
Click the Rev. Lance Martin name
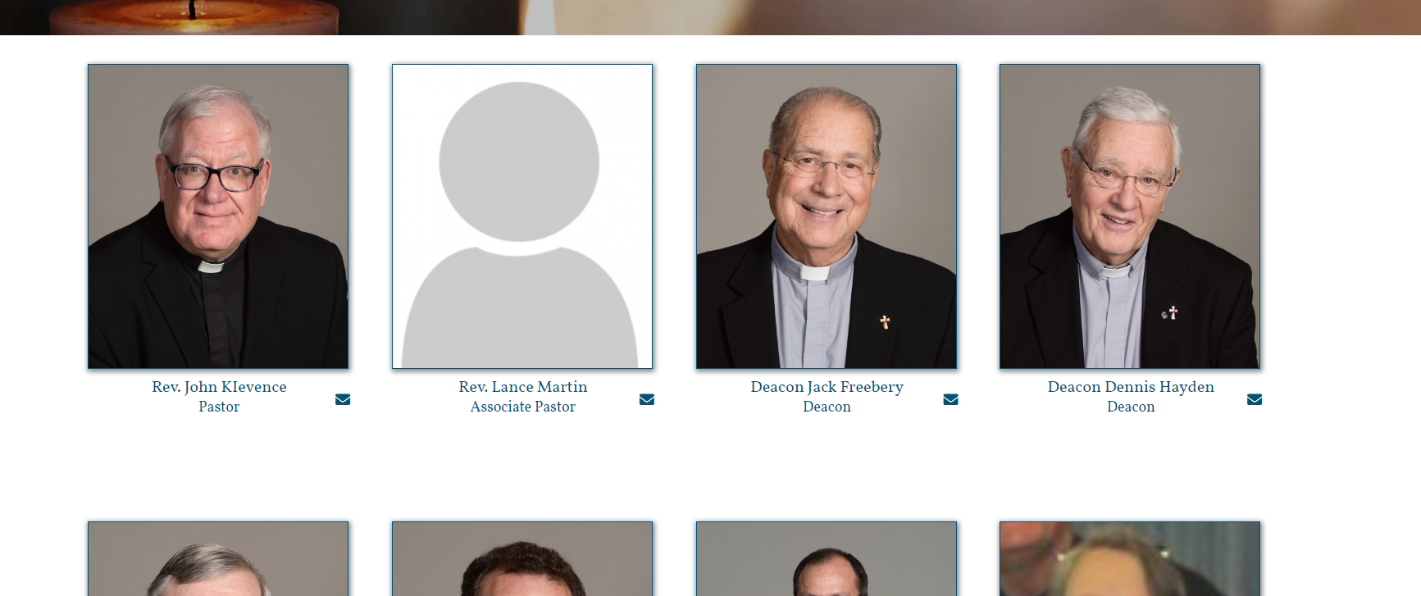[x=523, y=387]
